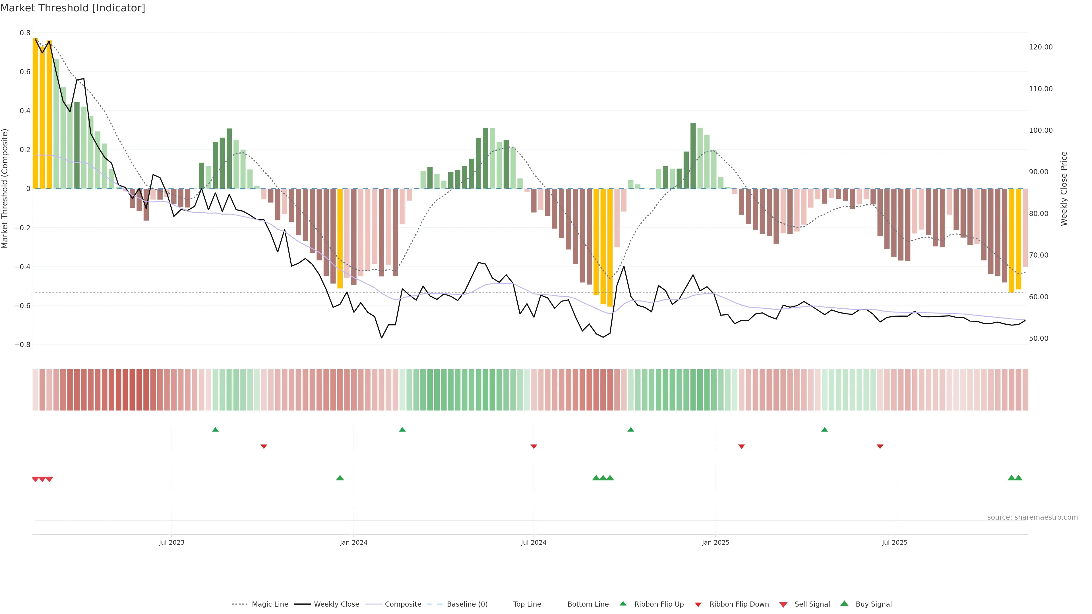This screenshot has width=1092, height=614.
Task: Toggle Weekly Close series in legend
Action: 336,604
